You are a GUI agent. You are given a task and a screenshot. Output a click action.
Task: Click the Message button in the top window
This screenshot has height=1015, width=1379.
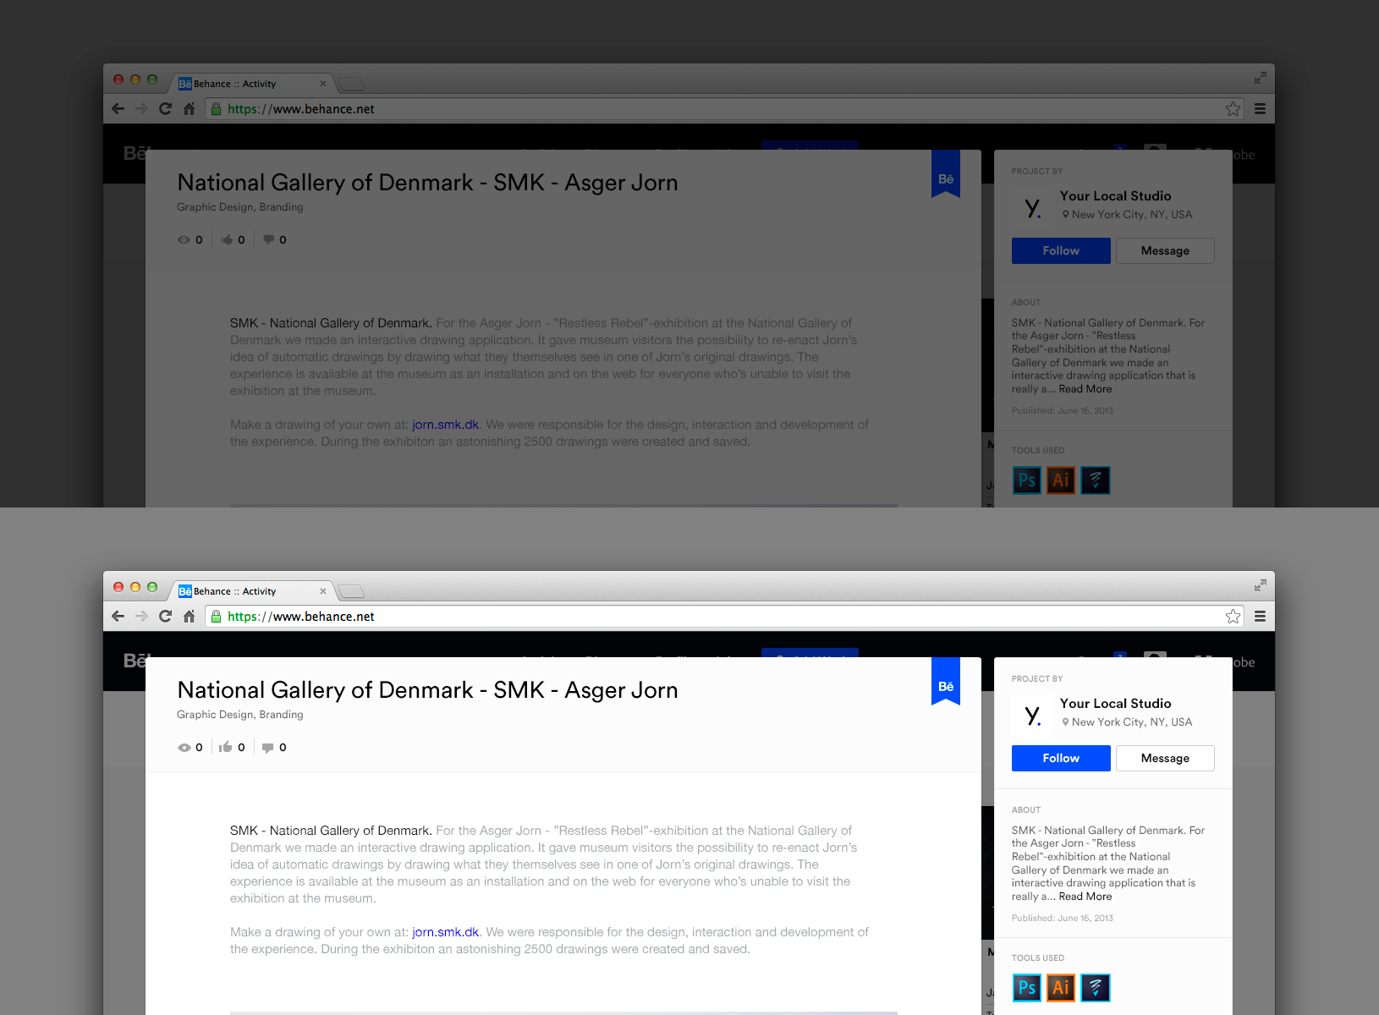point(1165,250)
